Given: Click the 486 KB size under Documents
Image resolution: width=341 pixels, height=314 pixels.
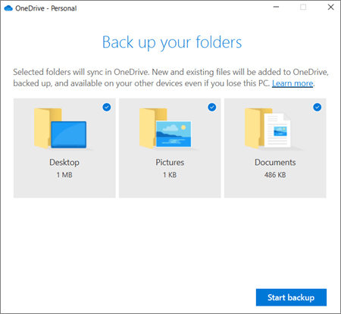Looking at the screenshot, I should [x=275, y=175].
